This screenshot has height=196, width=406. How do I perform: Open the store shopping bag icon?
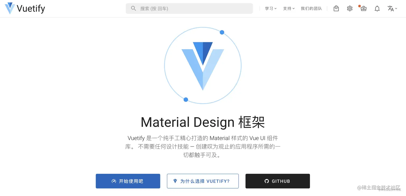point(336,9)
